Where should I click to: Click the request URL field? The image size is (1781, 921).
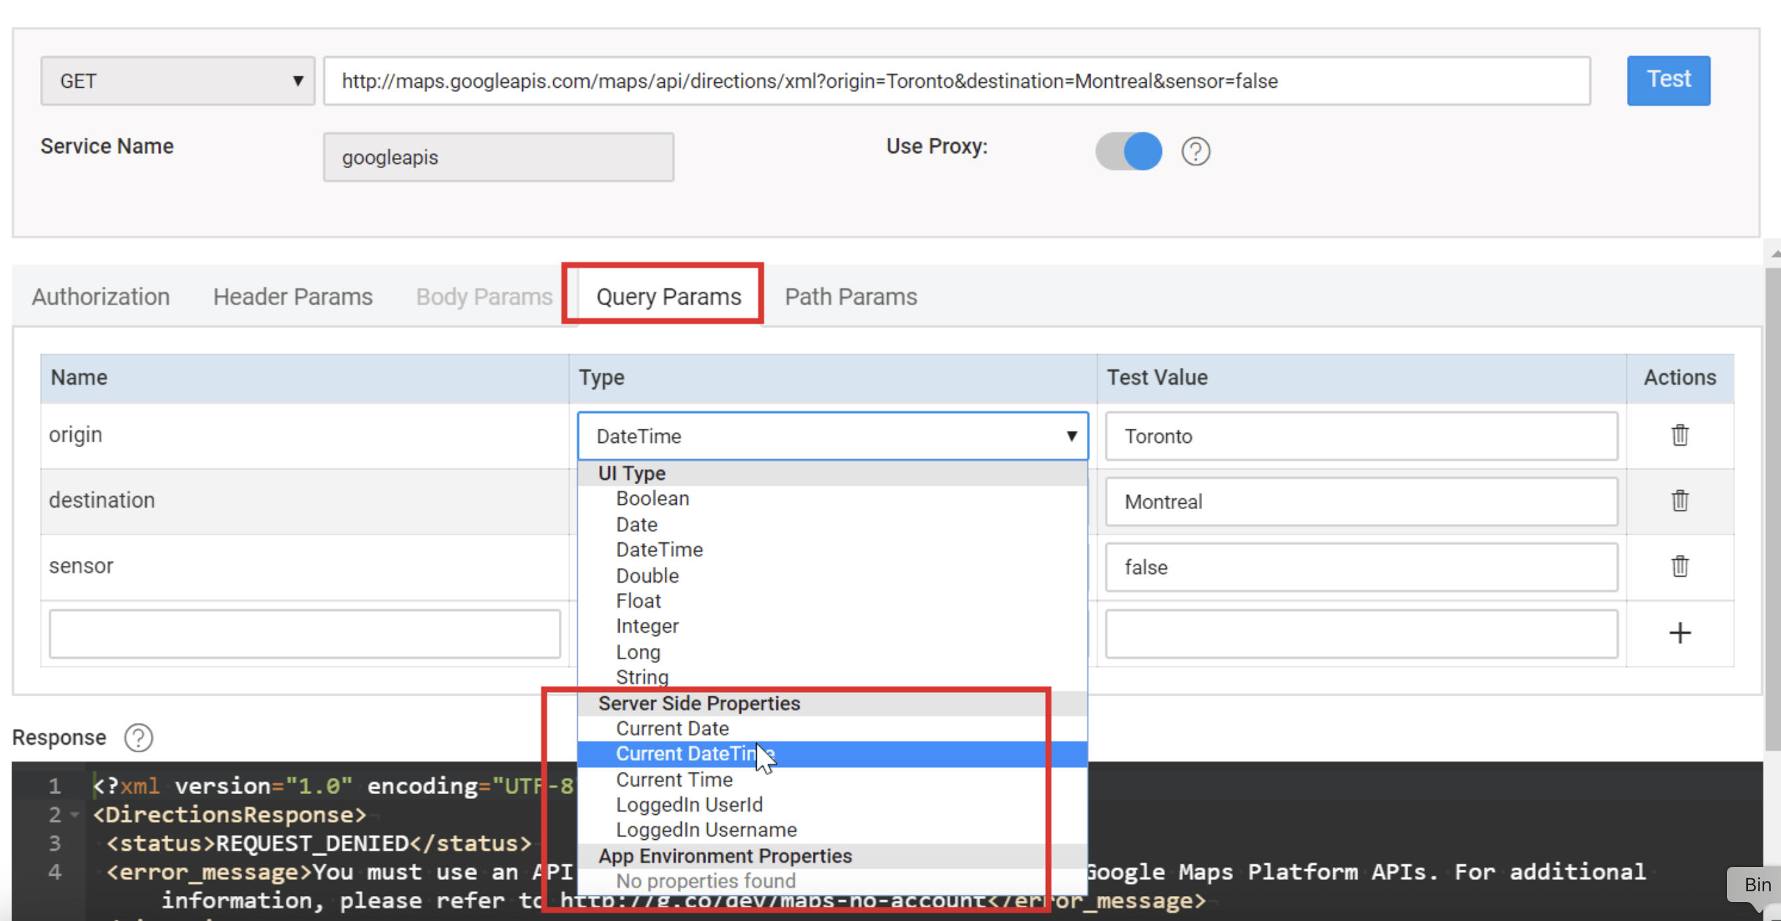coord(956,81)
